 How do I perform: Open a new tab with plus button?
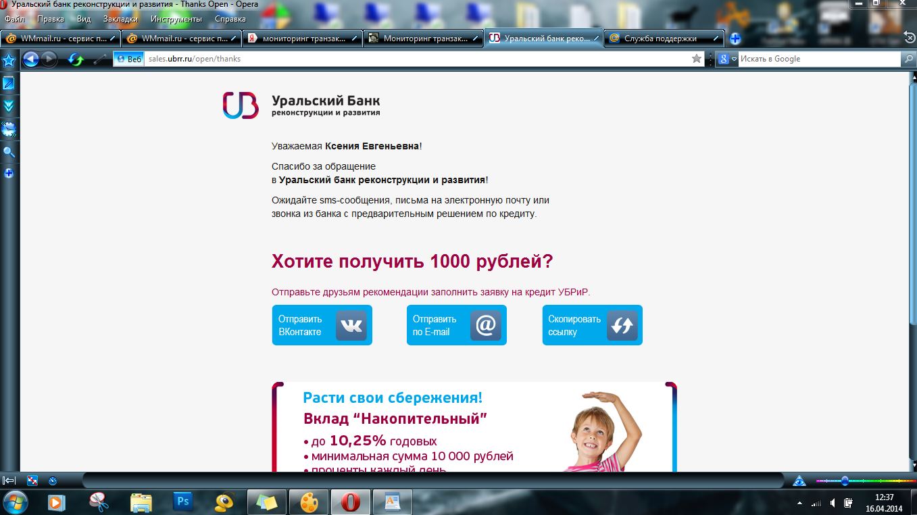pos(735,39)
